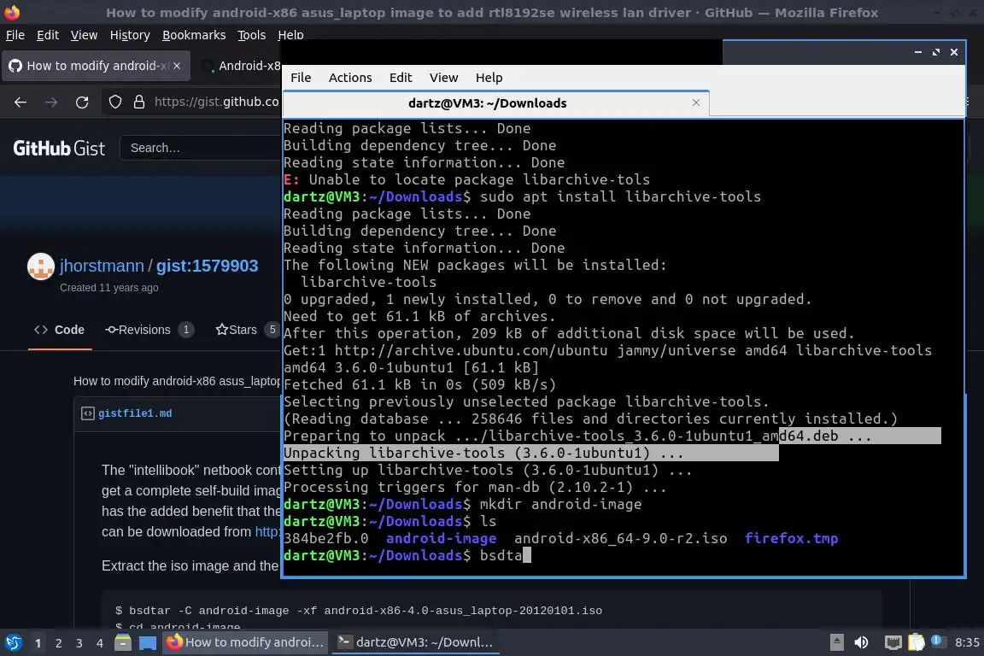This screenshot has height=656, width=984.
Task: Click the terminal icon in the taskbar
Action: pos(344,641)
